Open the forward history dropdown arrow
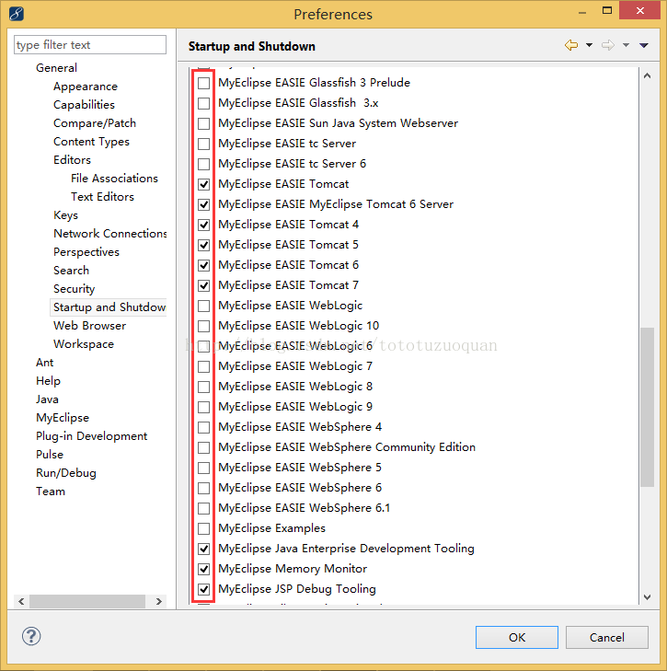The width and height of the screenshot is (667, 671). (x=626, y=45)
